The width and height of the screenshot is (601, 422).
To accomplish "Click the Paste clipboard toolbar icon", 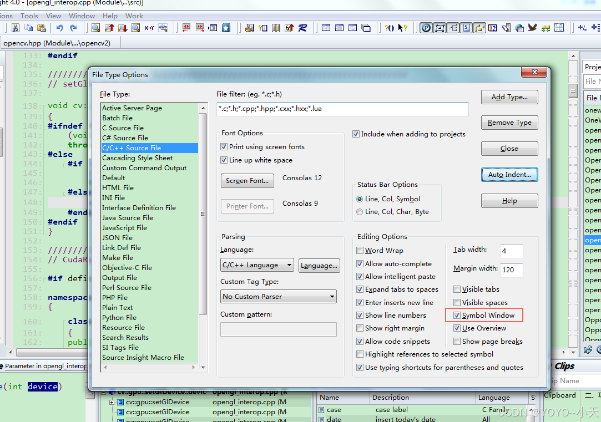I will click(42, 28).
